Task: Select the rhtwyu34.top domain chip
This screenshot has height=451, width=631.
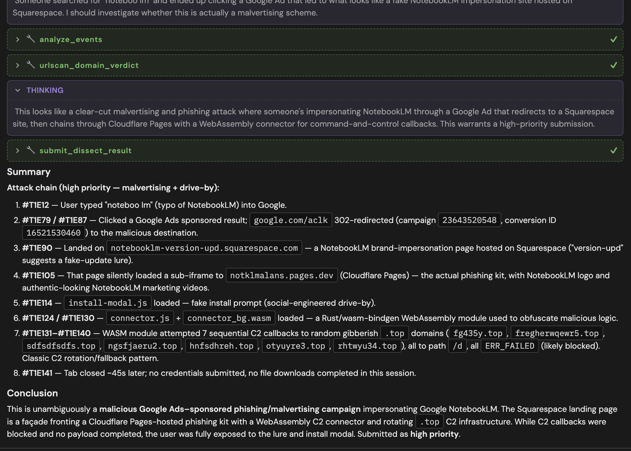Action: [367, 346]
